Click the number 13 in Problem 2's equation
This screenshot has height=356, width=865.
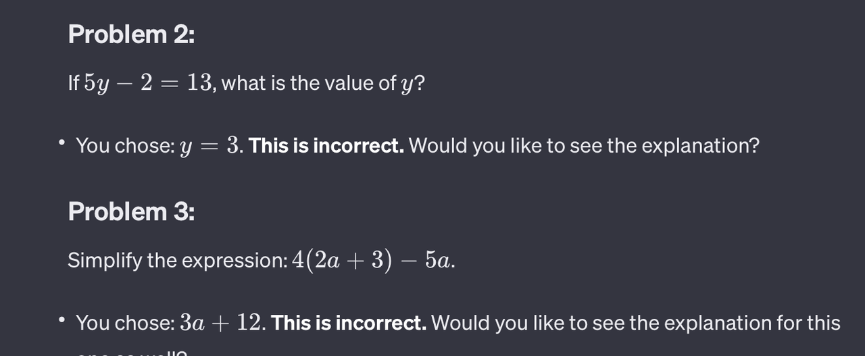click(x=200, y=82)
